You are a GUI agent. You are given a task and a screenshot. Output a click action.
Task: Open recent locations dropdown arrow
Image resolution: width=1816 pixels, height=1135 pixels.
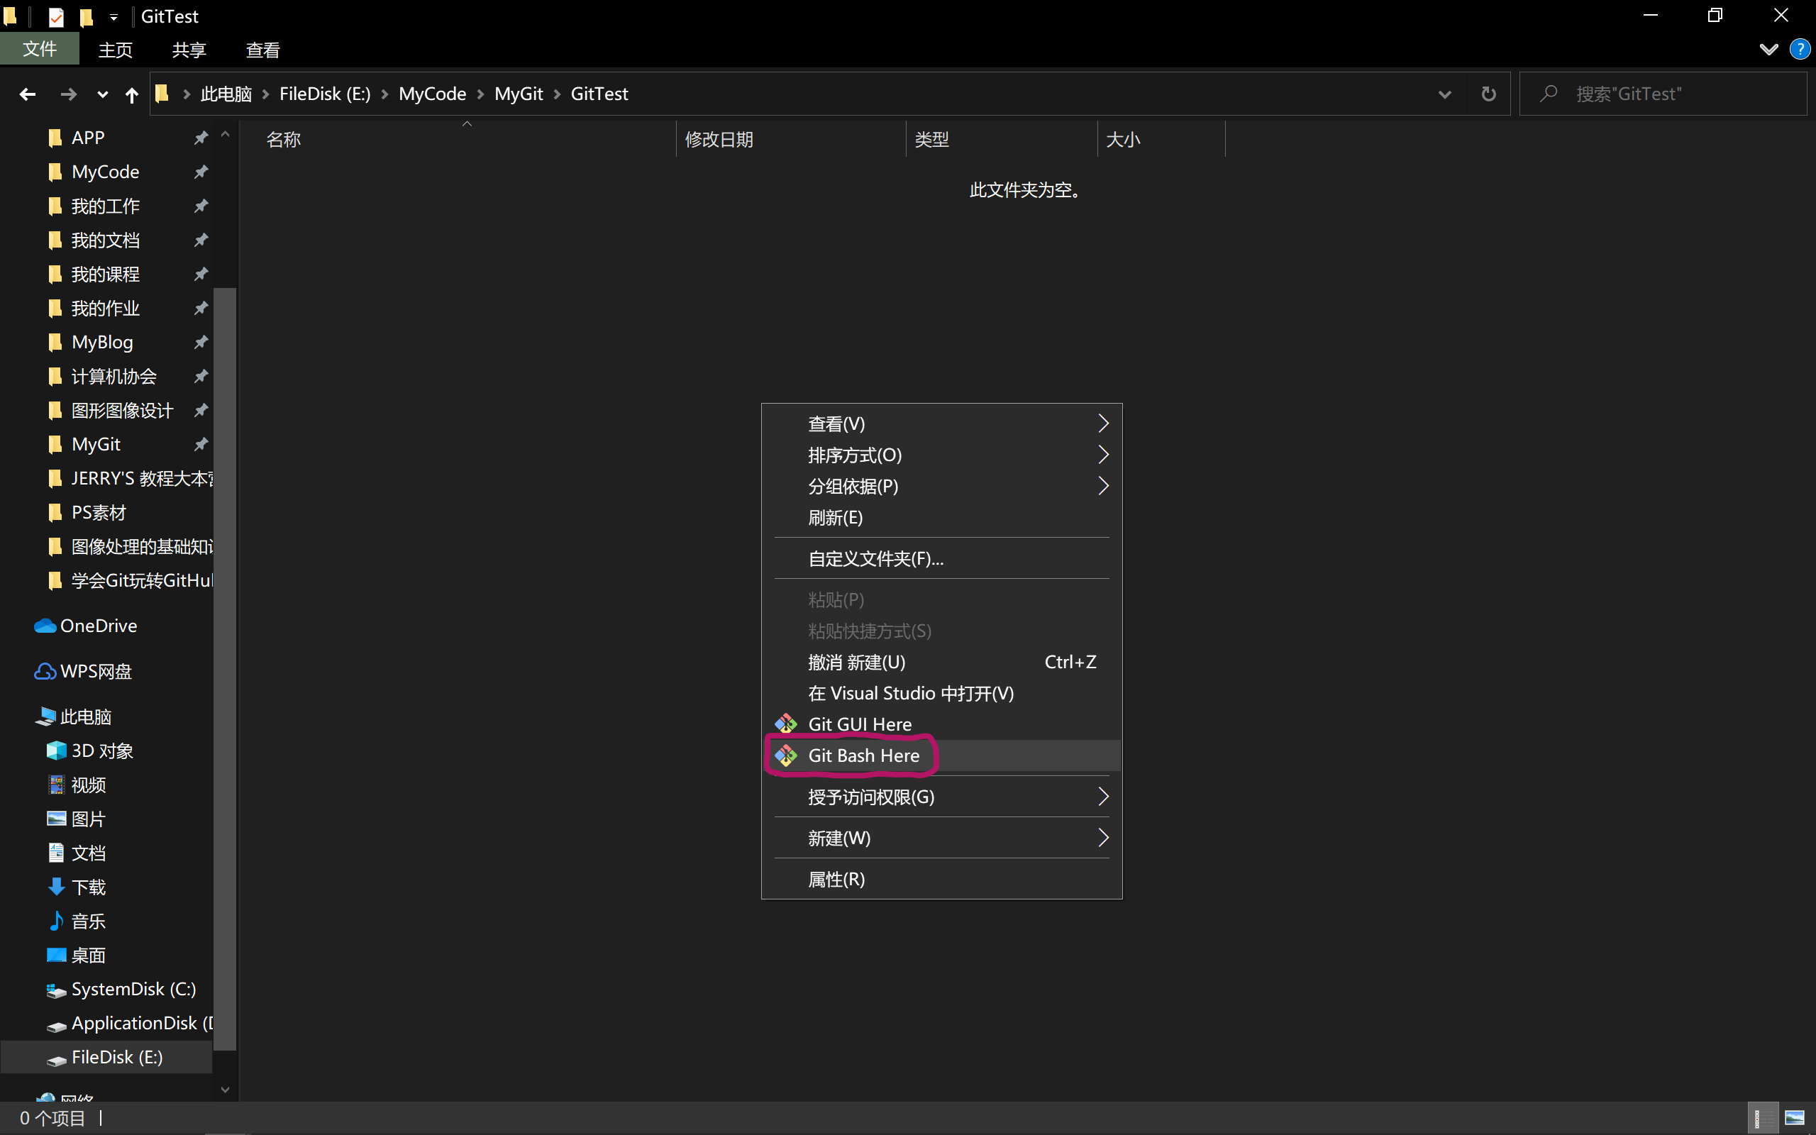pos(103,94)
